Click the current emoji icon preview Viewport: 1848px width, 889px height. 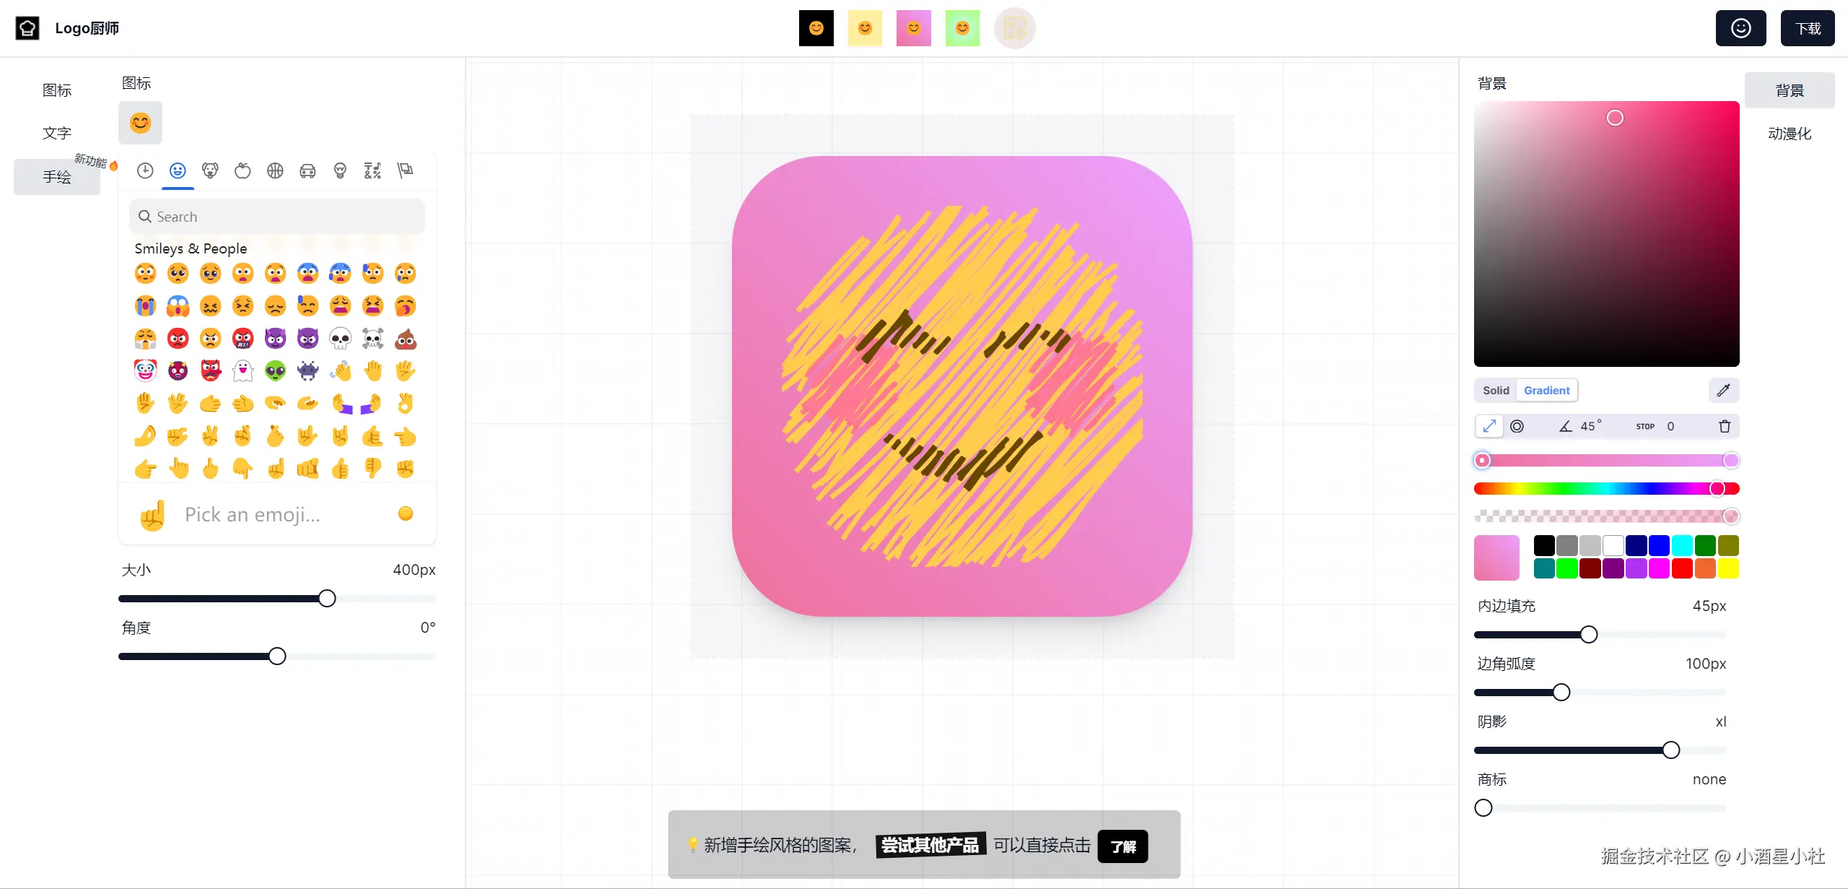pos(140,123)
